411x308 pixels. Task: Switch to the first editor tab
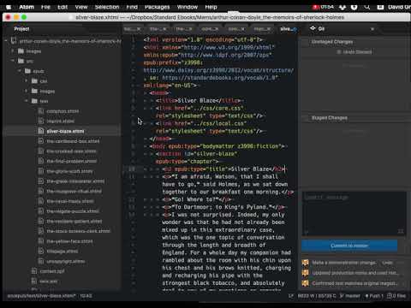pyautogui.click(x=132, y=29)
